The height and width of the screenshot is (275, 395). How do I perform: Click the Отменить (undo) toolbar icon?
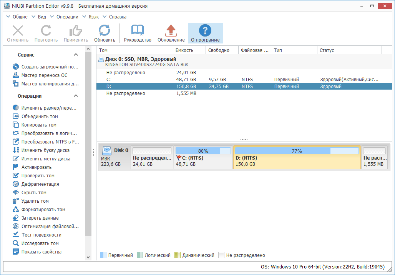pos(18,31)
